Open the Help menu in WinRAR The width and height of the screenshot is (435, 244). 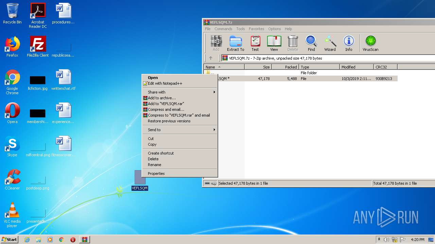click(x=288, y=29)
